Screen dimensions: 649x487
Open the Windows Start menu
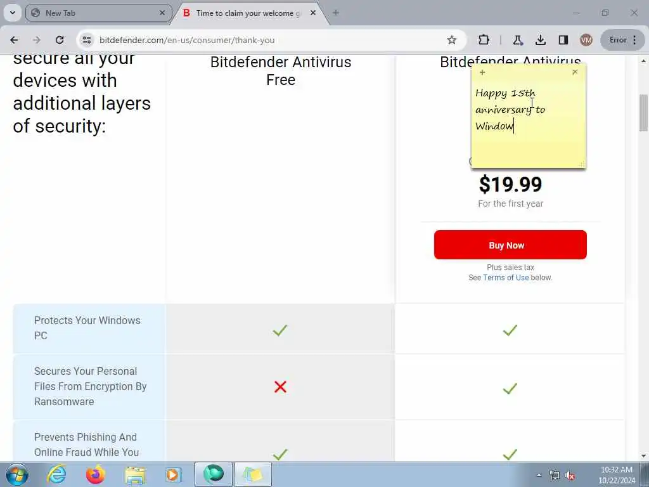(17, 474)
